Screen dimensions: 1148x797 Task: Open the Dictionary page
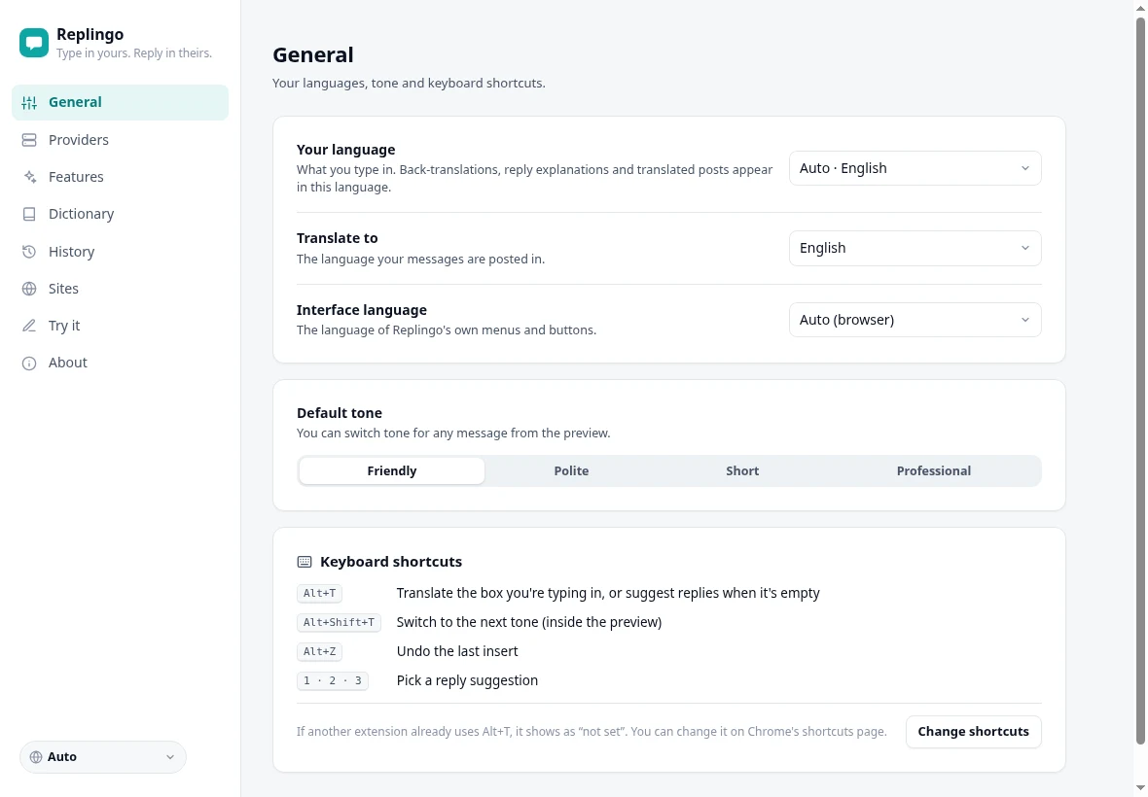[x=120, y=214]
